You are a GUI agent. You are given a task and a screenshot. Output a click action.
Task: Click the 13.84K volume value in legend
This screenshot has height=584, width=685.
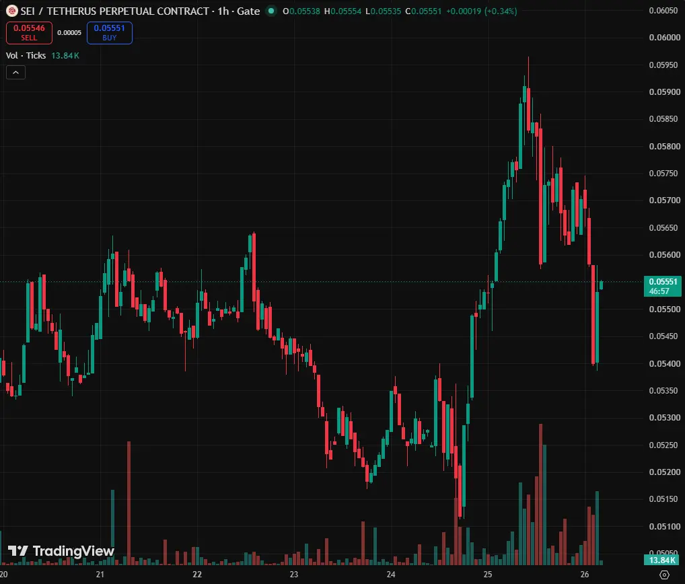(x=65, y=55)
